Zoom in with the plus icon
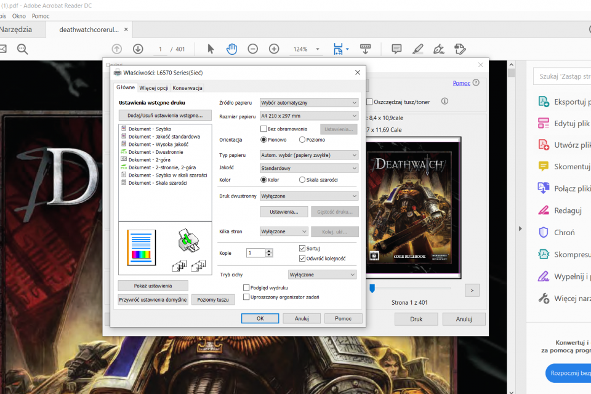 pyautogui.click(x=274, y=49)
